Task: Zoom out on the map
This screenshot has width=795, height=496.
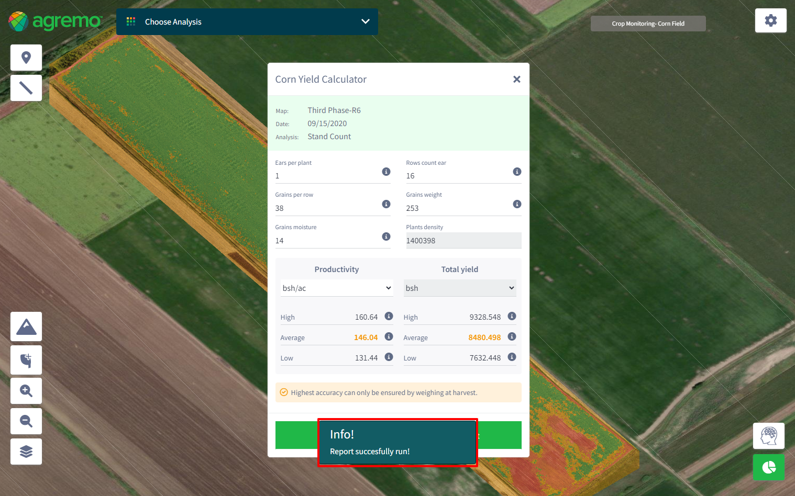Action: tap(26, 421)
